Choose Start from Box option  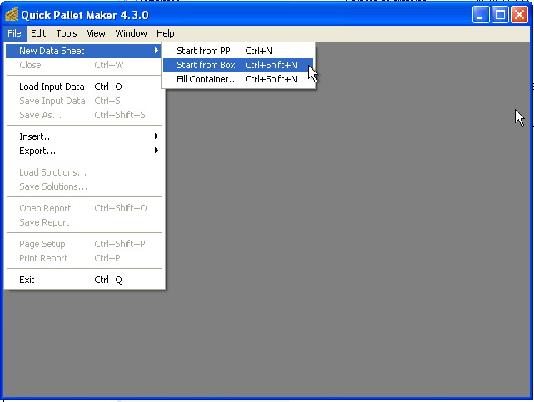(238, 65)
